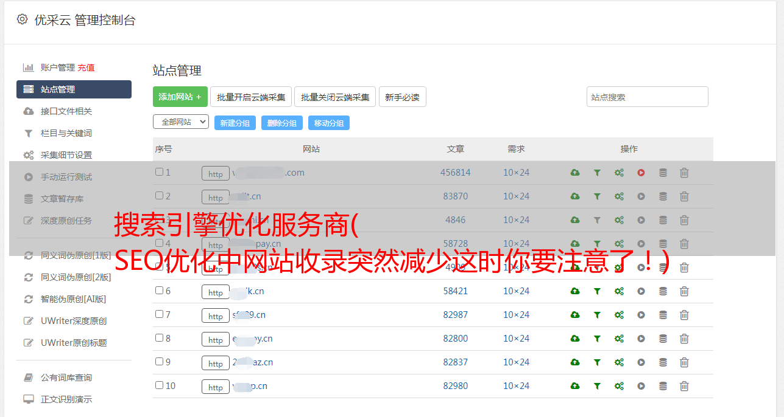Viewport: 784px width, 417px height.
Task: Click the cloud upload icon in row 1
Action: point(574,173)
